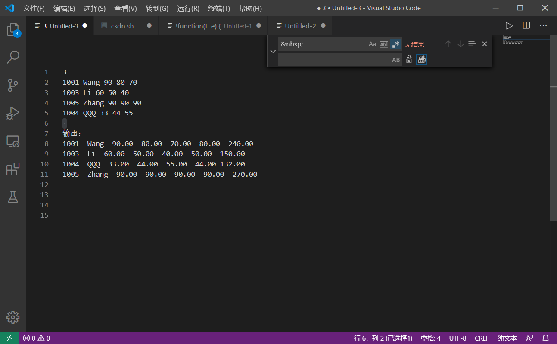Image resolution: width=557 pixels, height=344 pixels.
Task: Click text '1004 QQQ 33 44 55'
Action: 98,113
